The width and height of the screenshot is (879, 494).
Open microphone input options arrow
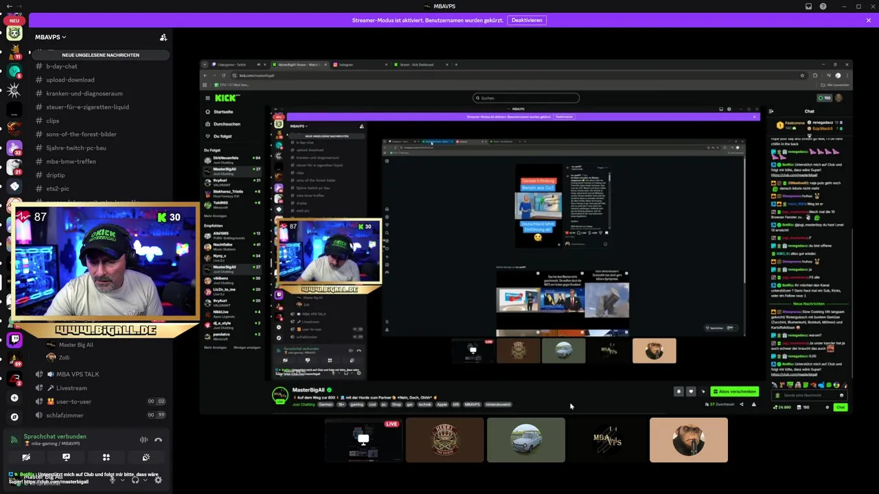pyautogui.click(x=122, y=480)
